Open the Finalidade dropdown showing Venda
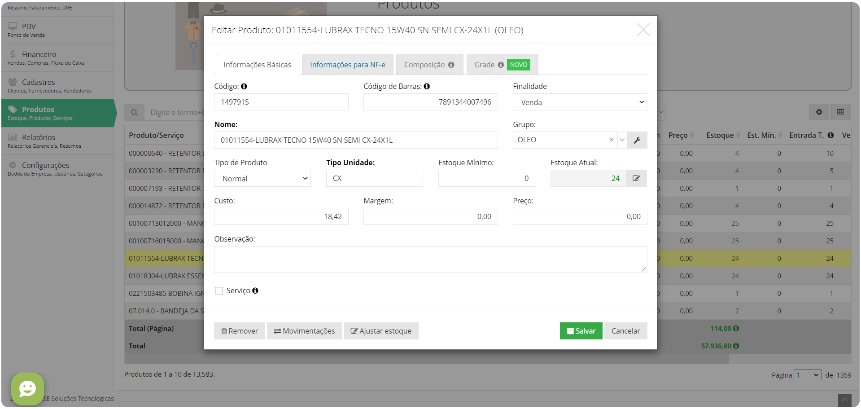The width and height of the screenshot is (861, 409). coord(579,102)
